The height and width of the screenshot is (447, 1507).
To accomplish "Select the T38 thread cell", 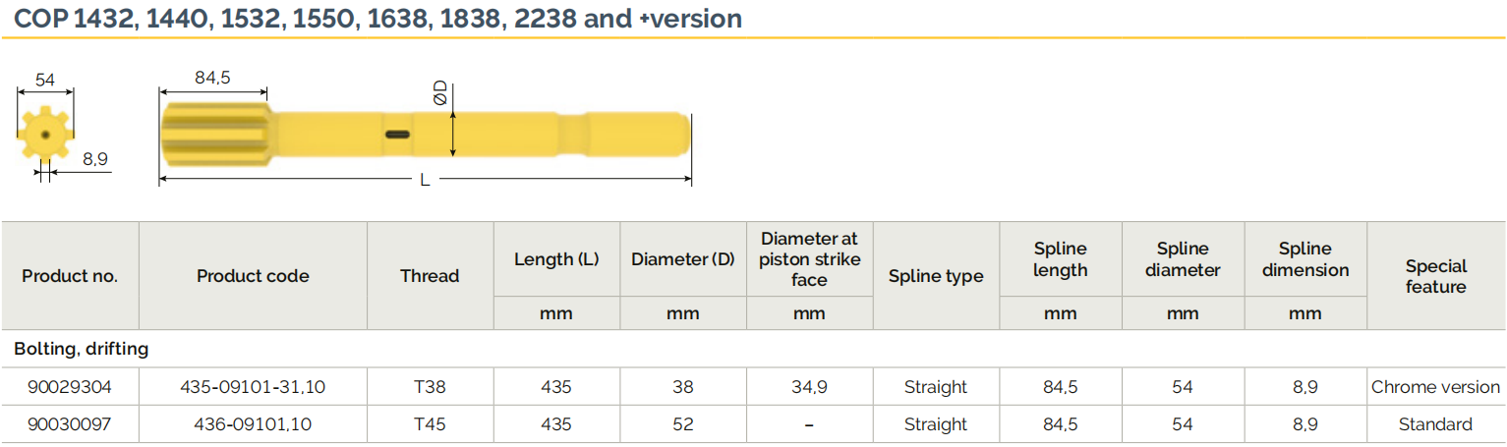I will click(x=430, y=387).
